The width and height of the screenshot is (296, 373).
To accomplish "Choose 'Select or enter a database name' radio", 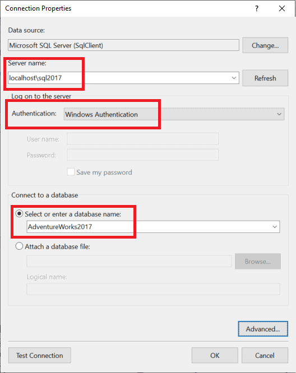I will coord(19,213).
